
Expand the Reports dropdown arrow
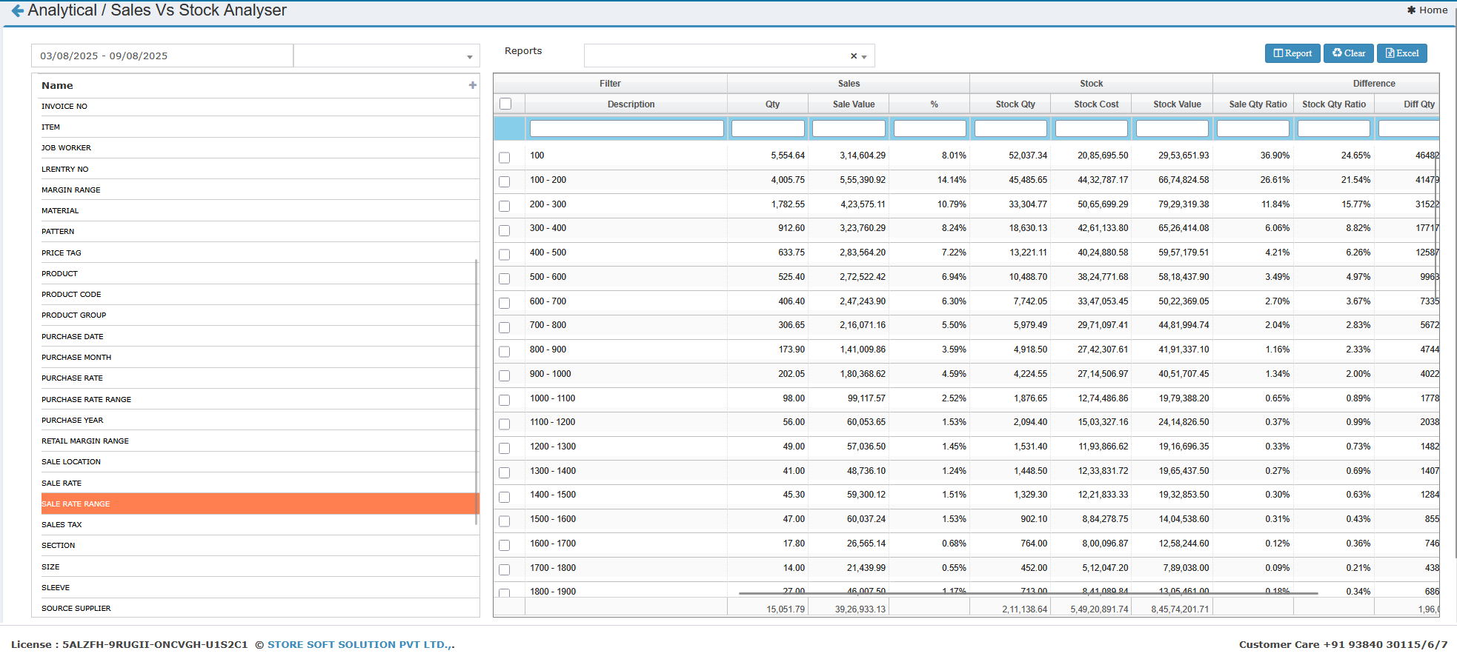pos(864,57)
